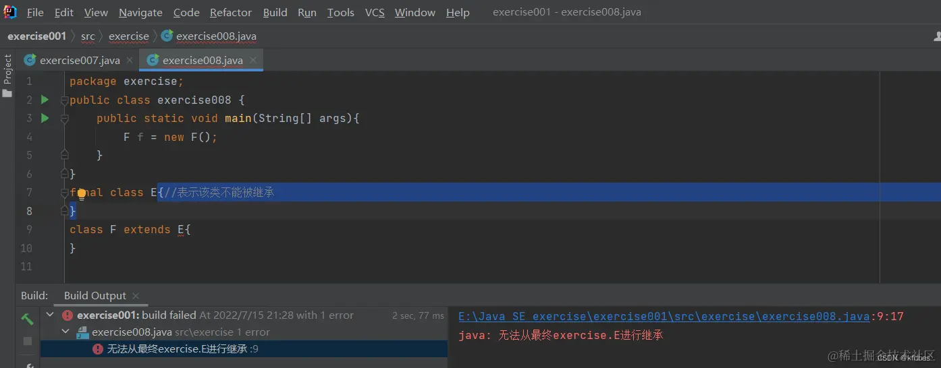
Task: Click the class icon on exercise007.java tab
Action: pos(30,60)
